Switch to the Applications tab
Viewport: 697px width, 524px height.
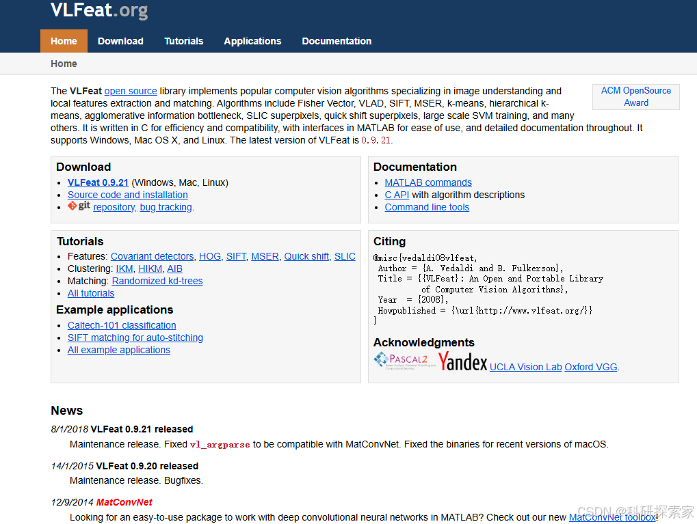click(x=252, y=41)
